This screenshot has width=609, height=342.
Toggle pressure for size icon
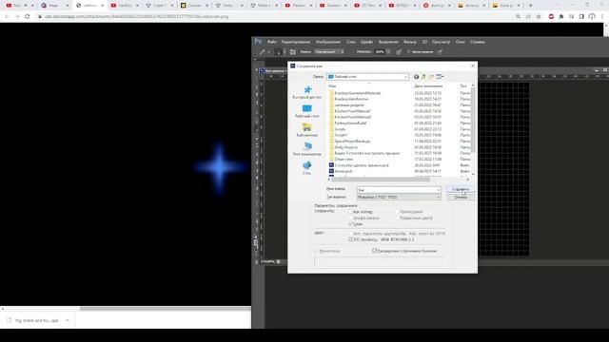440,52
